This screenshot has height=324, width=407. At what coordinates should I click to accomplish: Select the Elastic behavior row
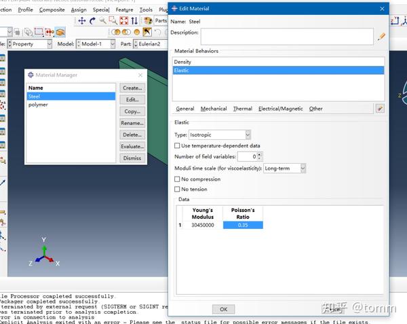click(x=278, y=71)
